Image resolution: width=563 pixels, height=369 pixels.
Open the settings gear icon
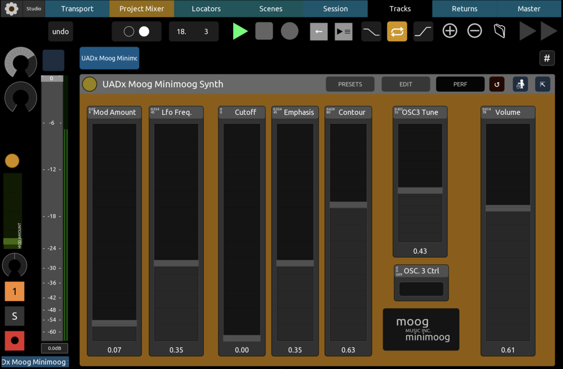click(12, 8)
